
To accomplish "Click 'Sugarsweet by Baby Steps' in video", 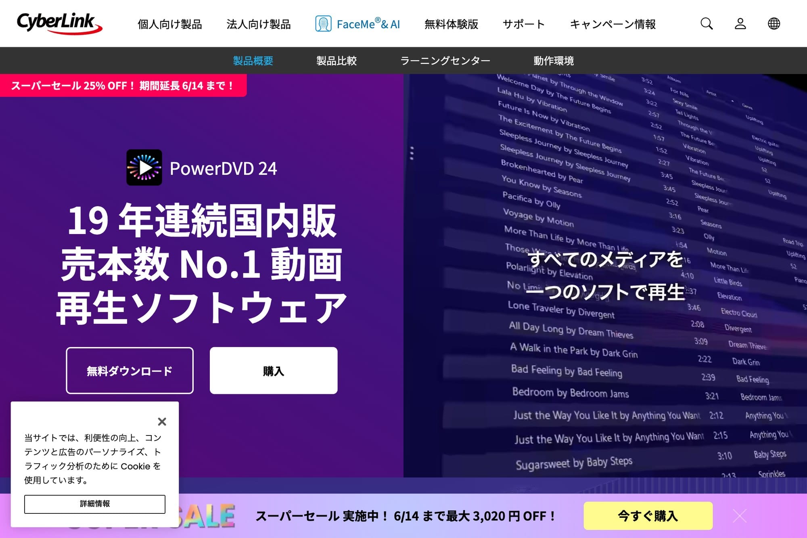I will click(x=574, y=463).
